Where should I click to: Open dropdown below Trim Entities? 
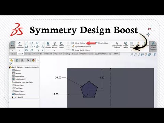coord(48,50)
